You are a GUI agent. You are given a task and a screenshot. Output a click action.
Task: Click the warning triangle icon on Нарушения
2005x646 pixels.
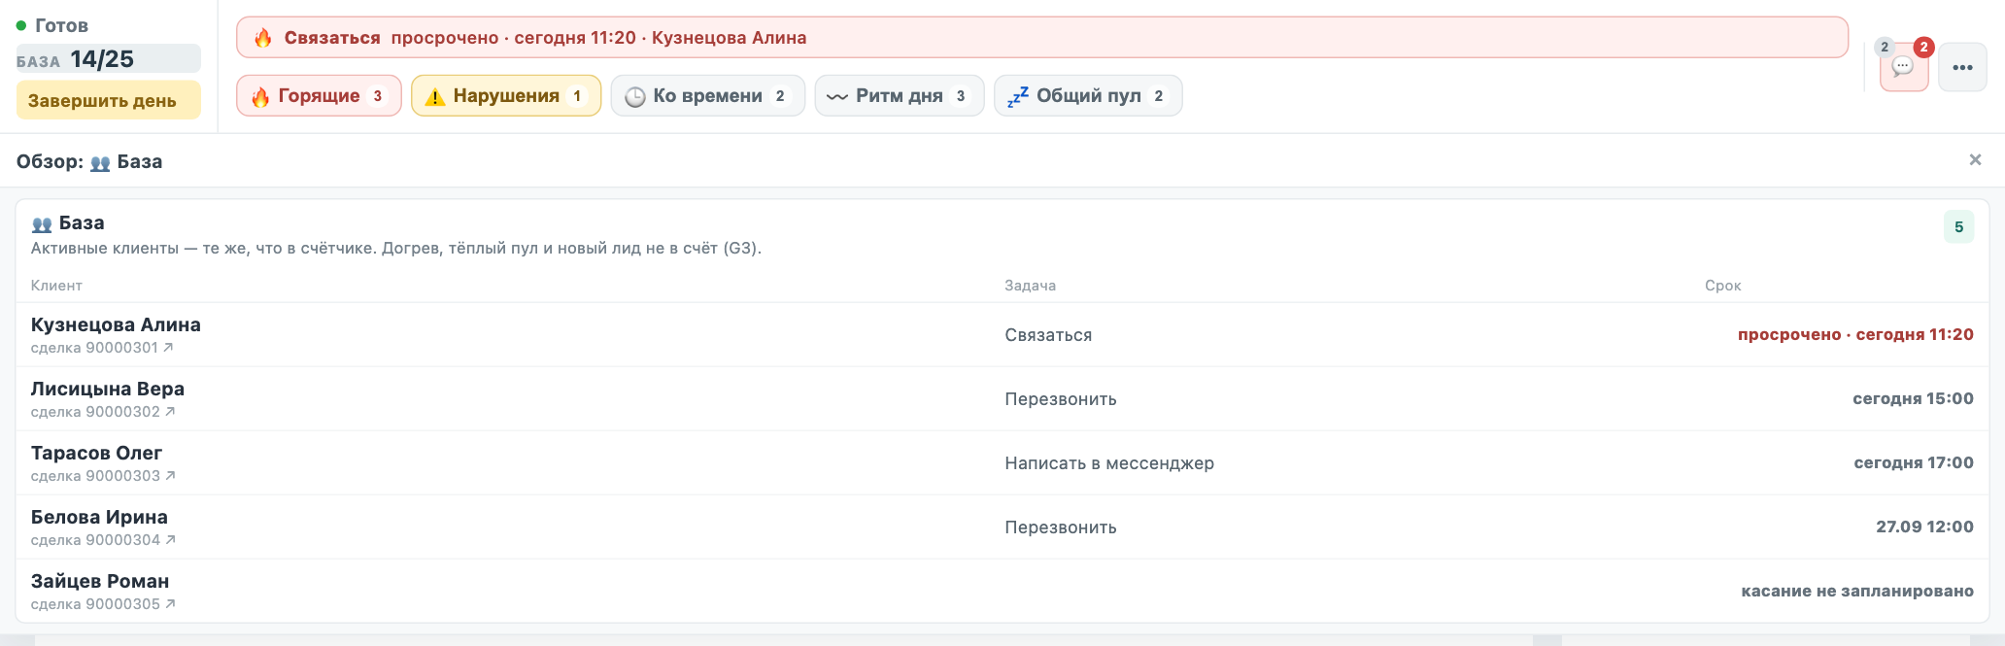click(x=435, y=97)
